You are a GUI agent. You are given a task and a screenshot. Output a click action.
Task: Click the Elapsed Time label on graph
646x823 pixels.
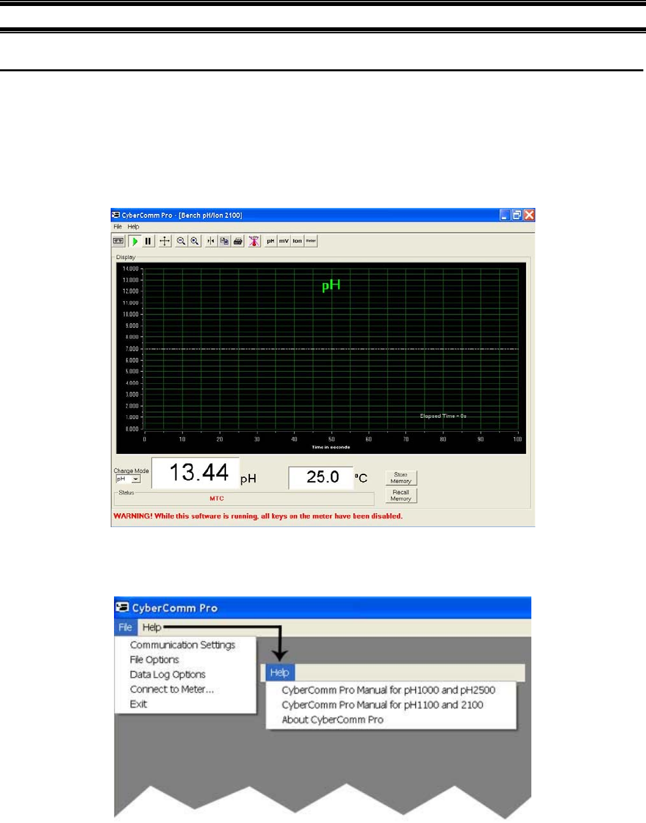pyautogui.click(x=443, y=416)
